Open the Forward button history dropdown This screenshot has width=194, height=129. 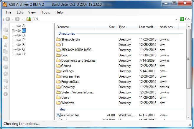coord(22,19)
